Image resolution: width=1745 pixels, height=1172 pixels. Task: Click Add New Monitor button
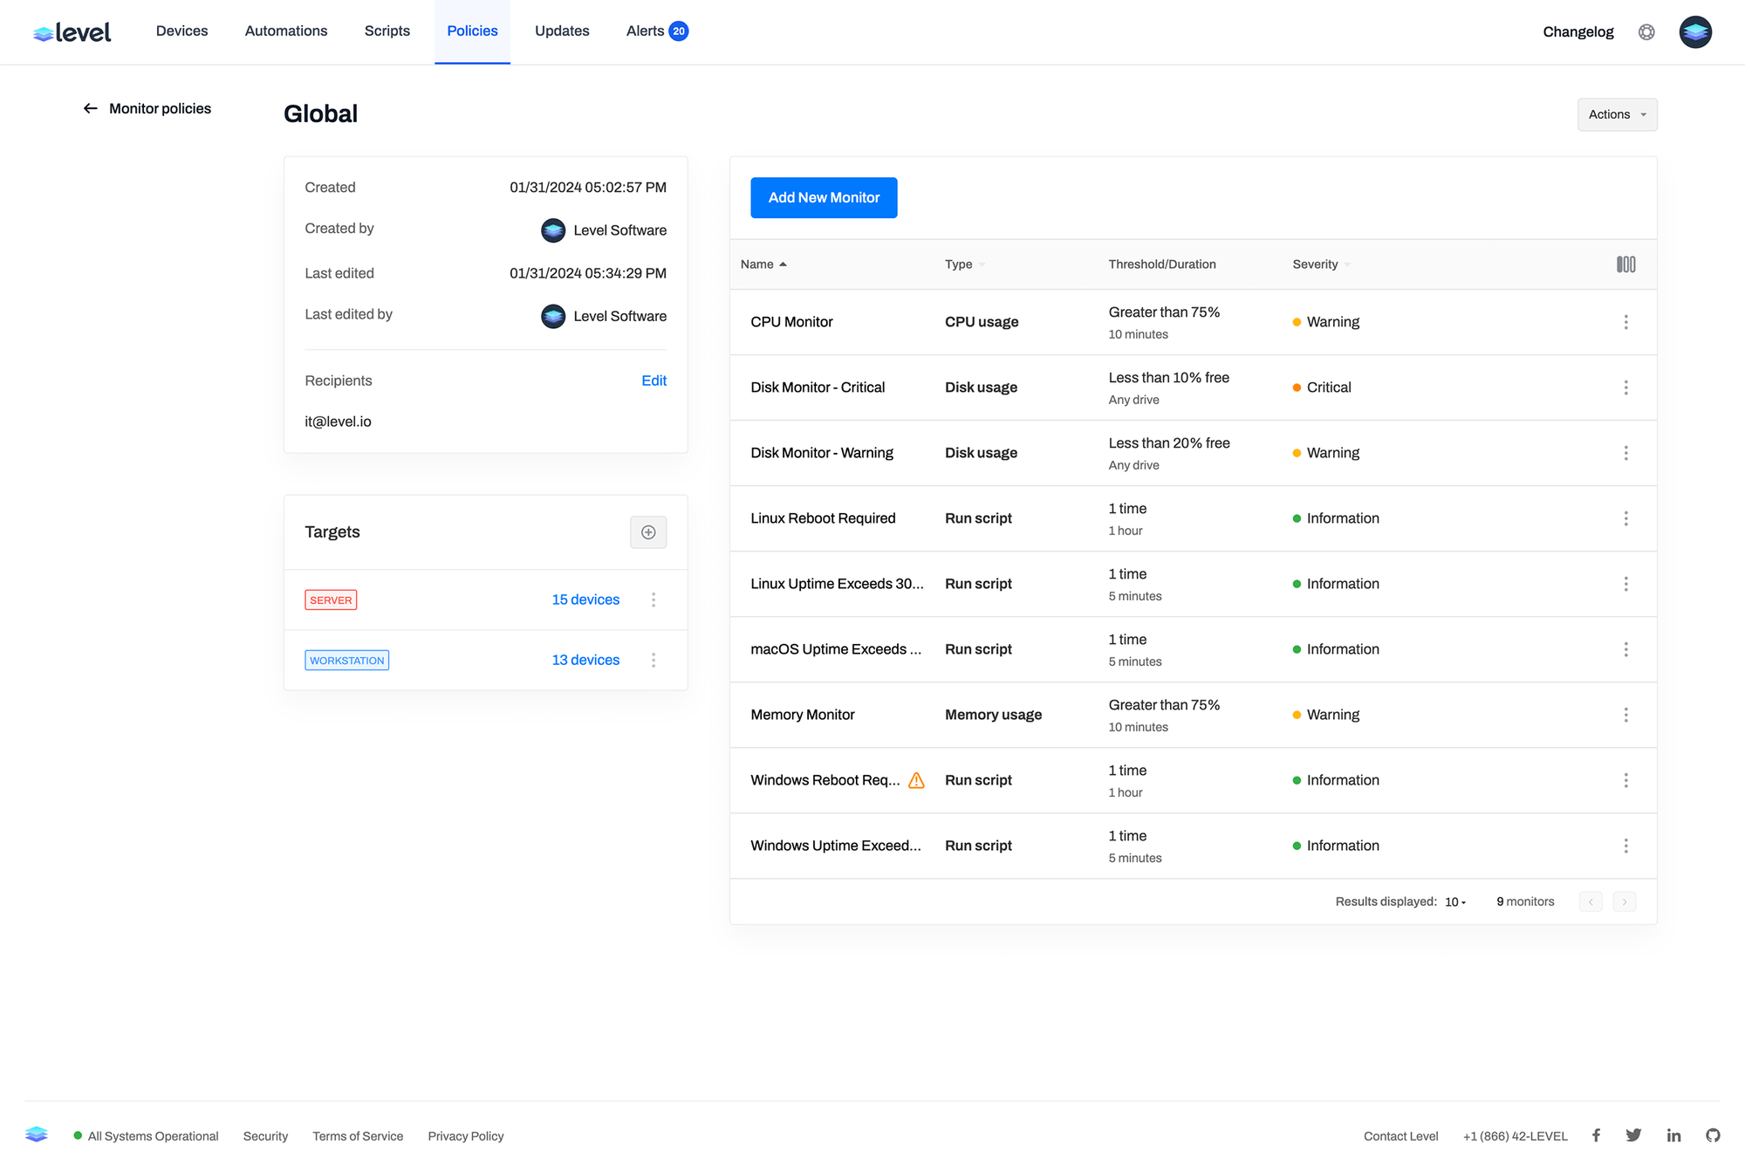click(x=824, y=198)
